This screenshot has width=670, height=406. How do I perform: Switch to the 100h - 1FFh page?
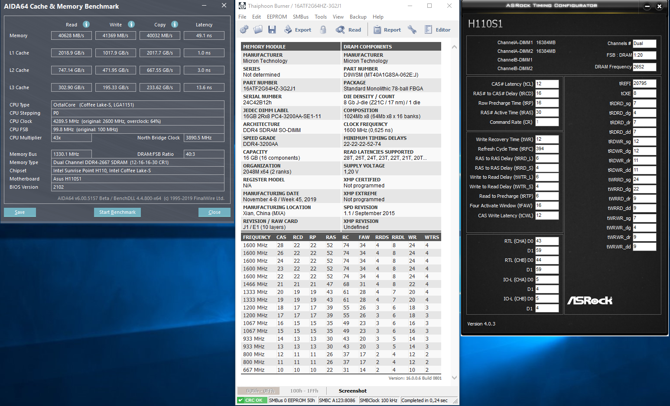(304, 391)
